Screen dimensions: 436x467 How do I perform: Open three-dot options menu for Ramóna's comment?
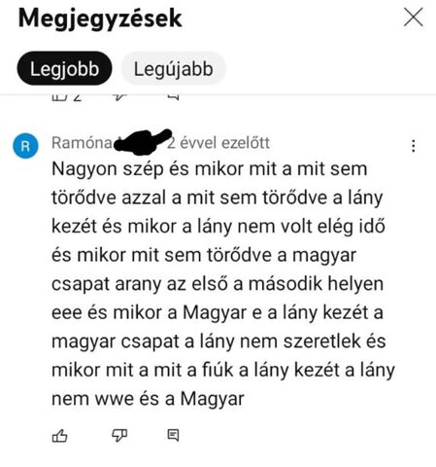414,146
